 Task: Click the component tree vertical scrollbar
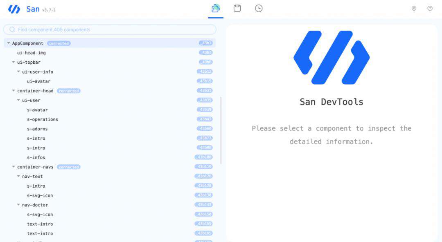(x=221, y=130)
